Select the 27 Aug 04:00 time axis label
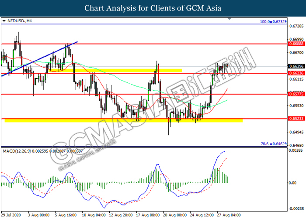 click(229, 215)
